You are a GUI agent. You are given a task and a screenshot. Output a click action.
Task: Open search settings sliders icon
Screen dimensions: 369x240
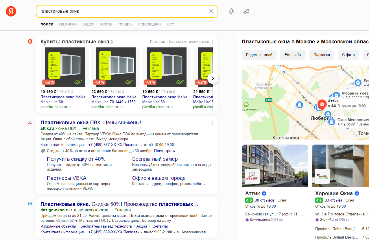point(246,11)
